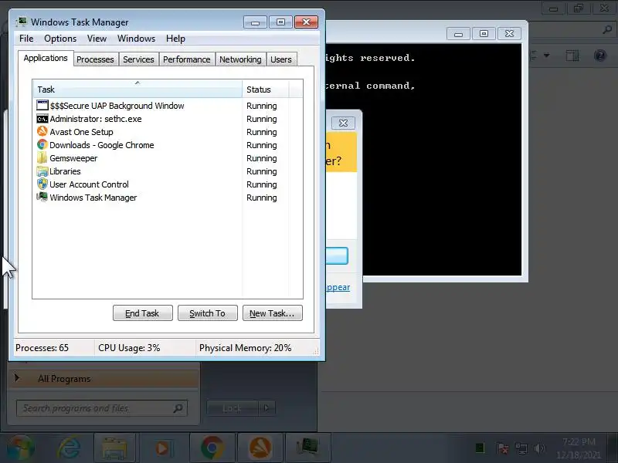Click the Lock button in Start menu
618x463 pixels.
point(233,408)
